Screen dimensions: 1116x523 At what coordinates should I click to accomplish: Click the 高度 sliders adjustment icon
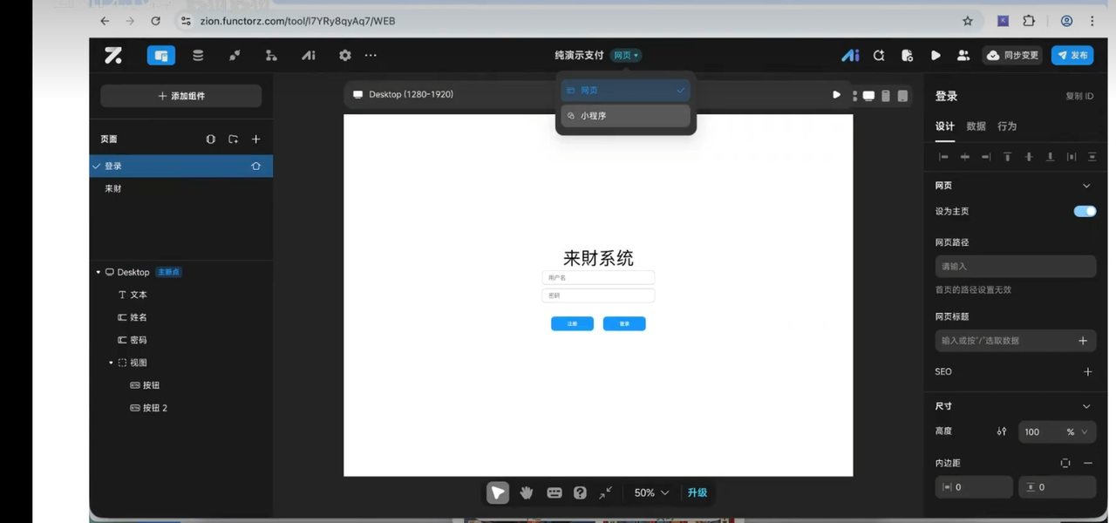(x=1002, y=431)
